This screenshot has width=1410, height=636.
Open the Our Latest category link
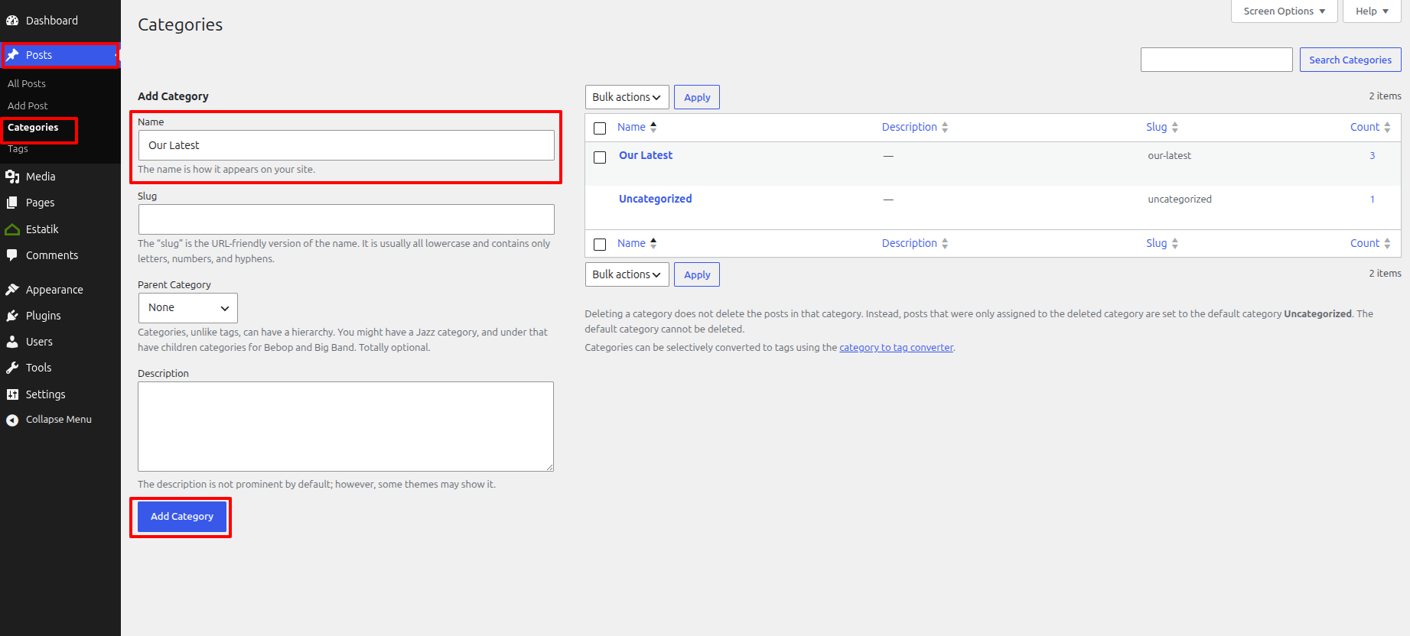(646, 155)
